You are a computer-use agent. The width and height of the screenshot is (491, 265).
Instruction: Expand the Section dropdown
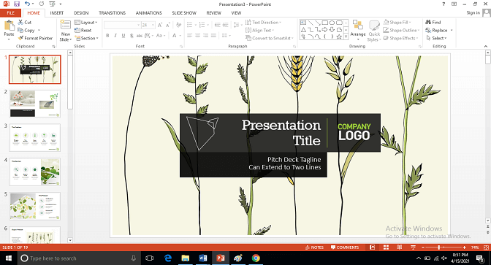coord(87,38)
